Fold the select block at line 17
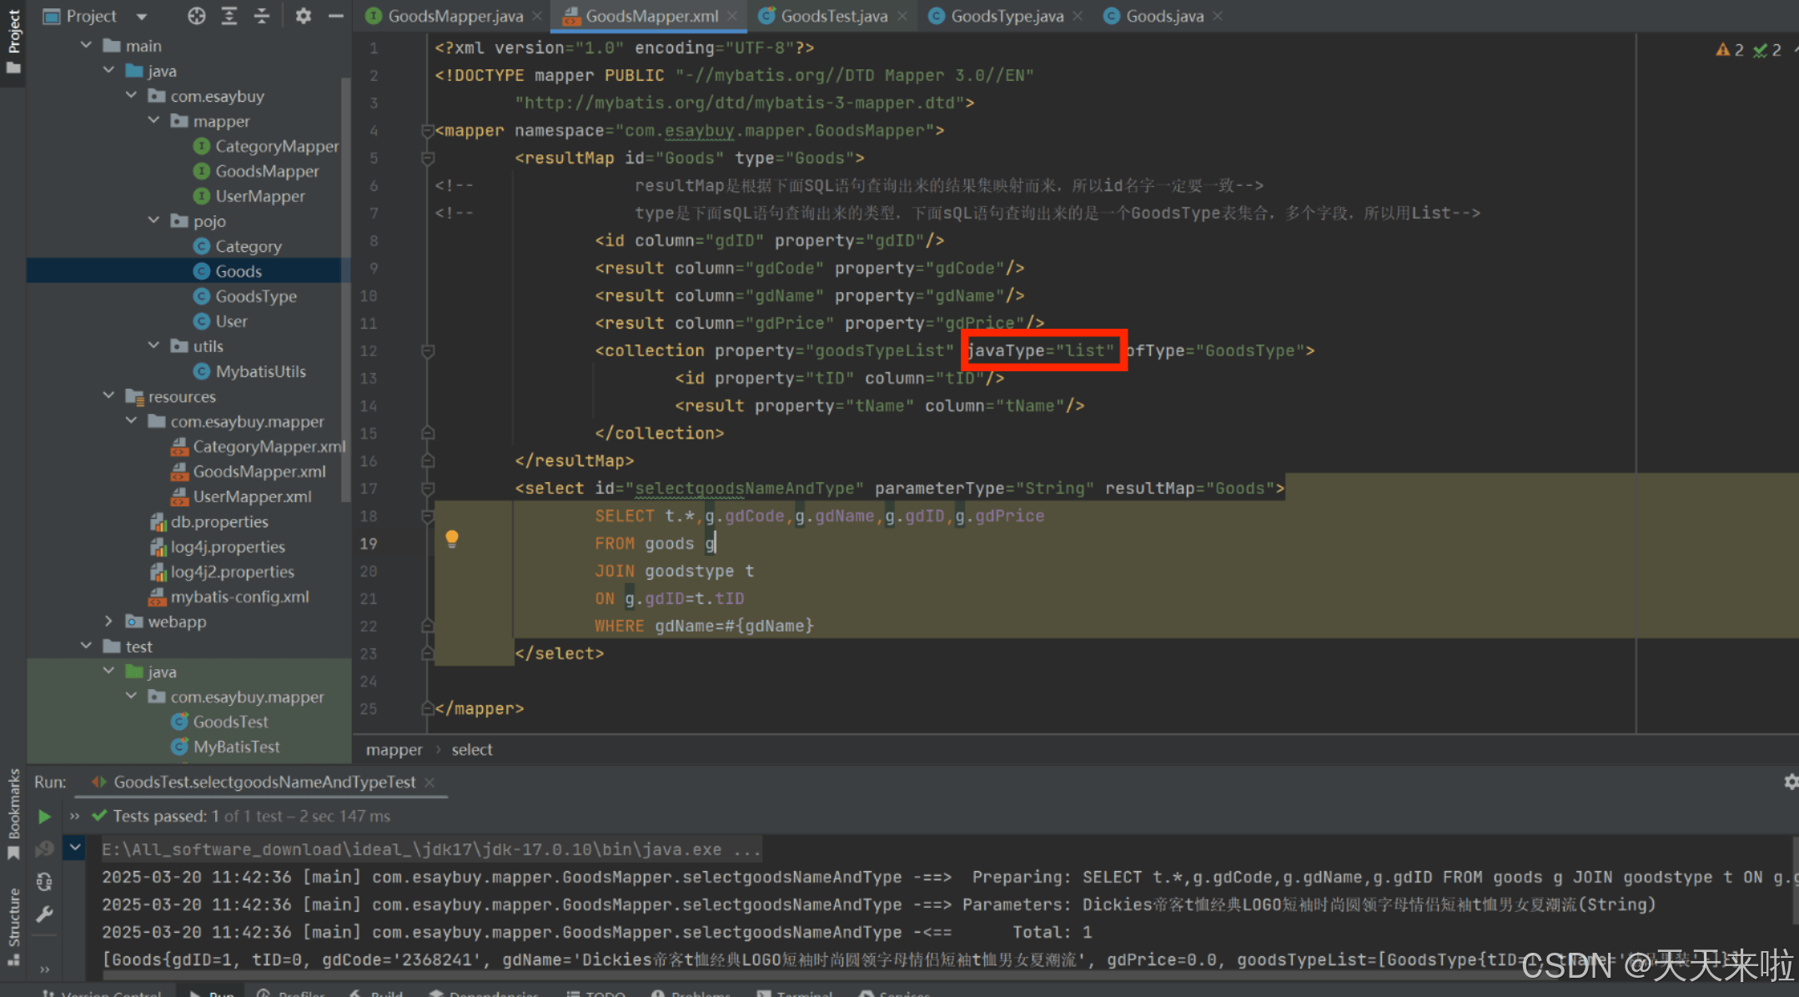The image size is (1799, 997). 428,488
